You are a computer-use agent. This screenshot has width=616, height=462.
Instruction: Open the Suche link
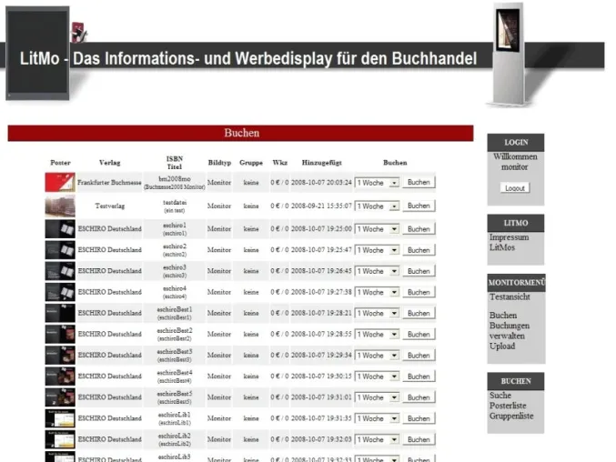click(500, 396)
